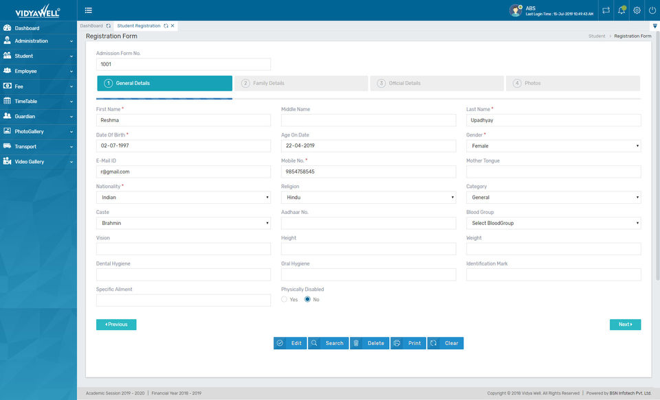
Task: Click the Clear button's refresh icon
Action: point(434,343)
